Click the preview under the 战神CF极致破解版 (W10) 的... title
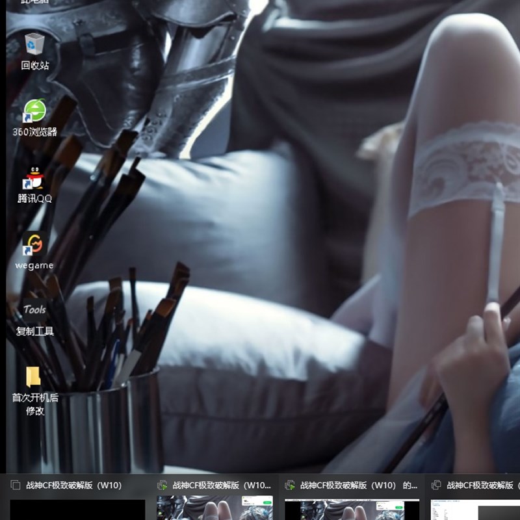This screenshot has height=520, width=520. coord(352,510)
